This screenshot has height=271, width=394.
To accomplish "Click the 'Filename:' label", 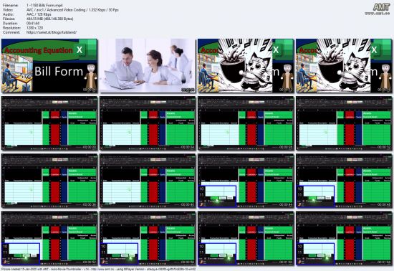I will [11, 5].
